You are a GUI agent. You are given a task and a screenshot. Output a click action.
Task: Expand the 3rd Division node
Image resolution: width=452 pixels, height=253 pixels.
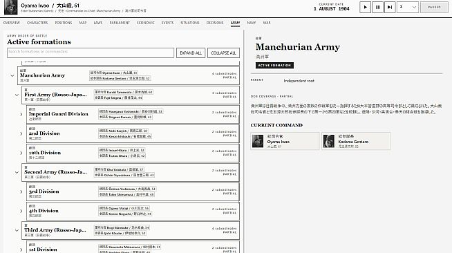21,192
